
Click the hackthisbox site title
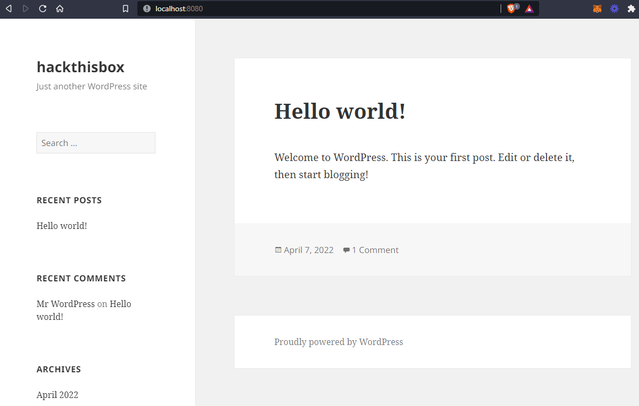click(80, 67)
